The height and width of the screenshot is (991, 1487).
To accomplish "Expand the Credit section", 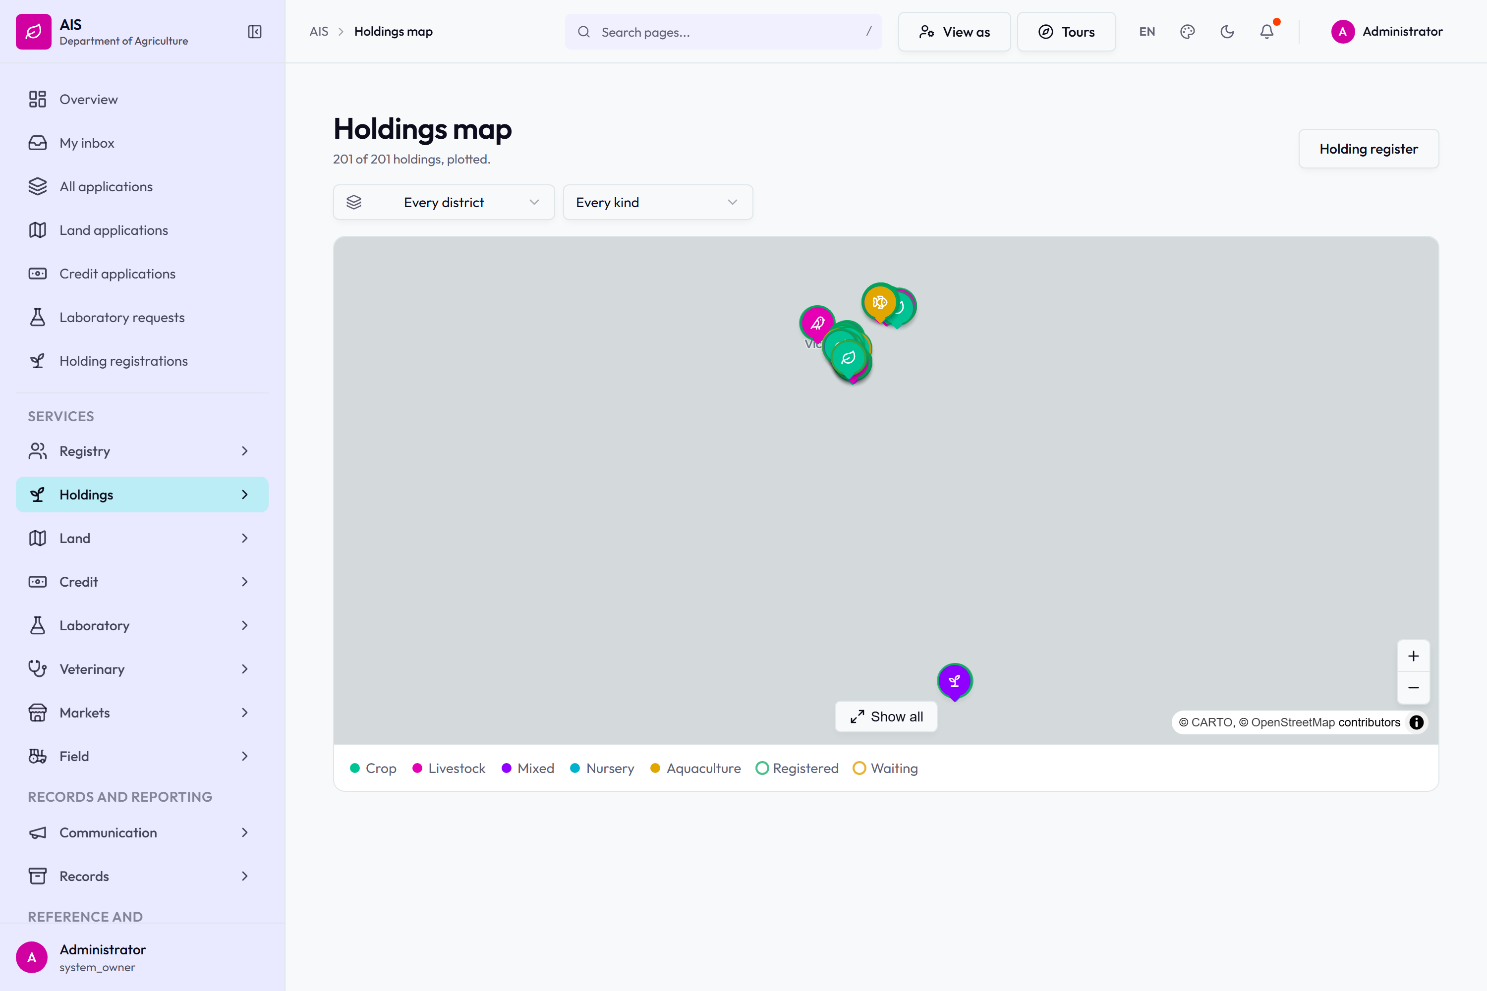I will coord(142,581).
